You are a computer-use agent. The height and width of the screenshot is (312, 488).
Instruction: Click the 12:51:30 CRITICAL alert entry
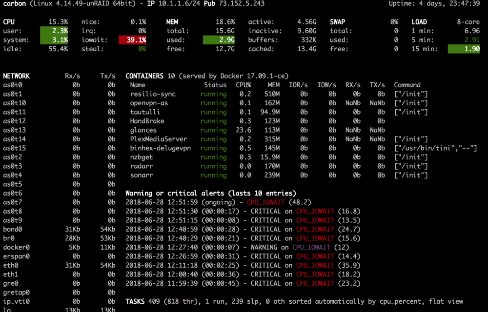click(243, 211)
